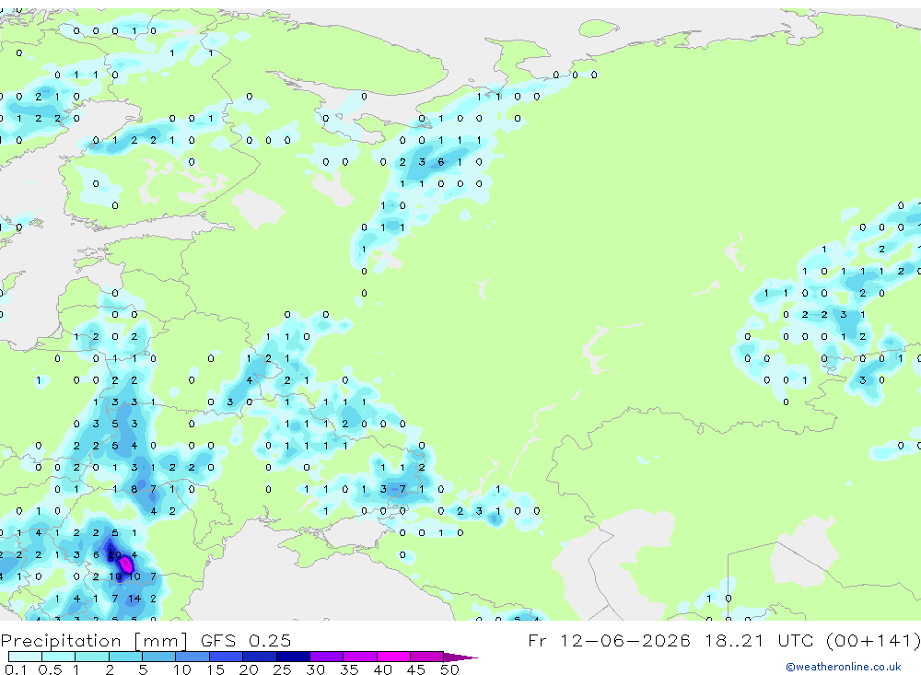Select the 25–30 mm legend color swatch
This screenshot has width=921, height=675.
(x=293, y=657)
